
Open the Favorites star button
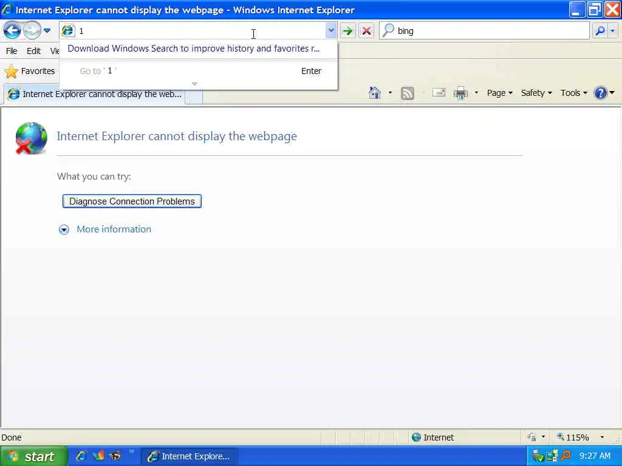29,72
